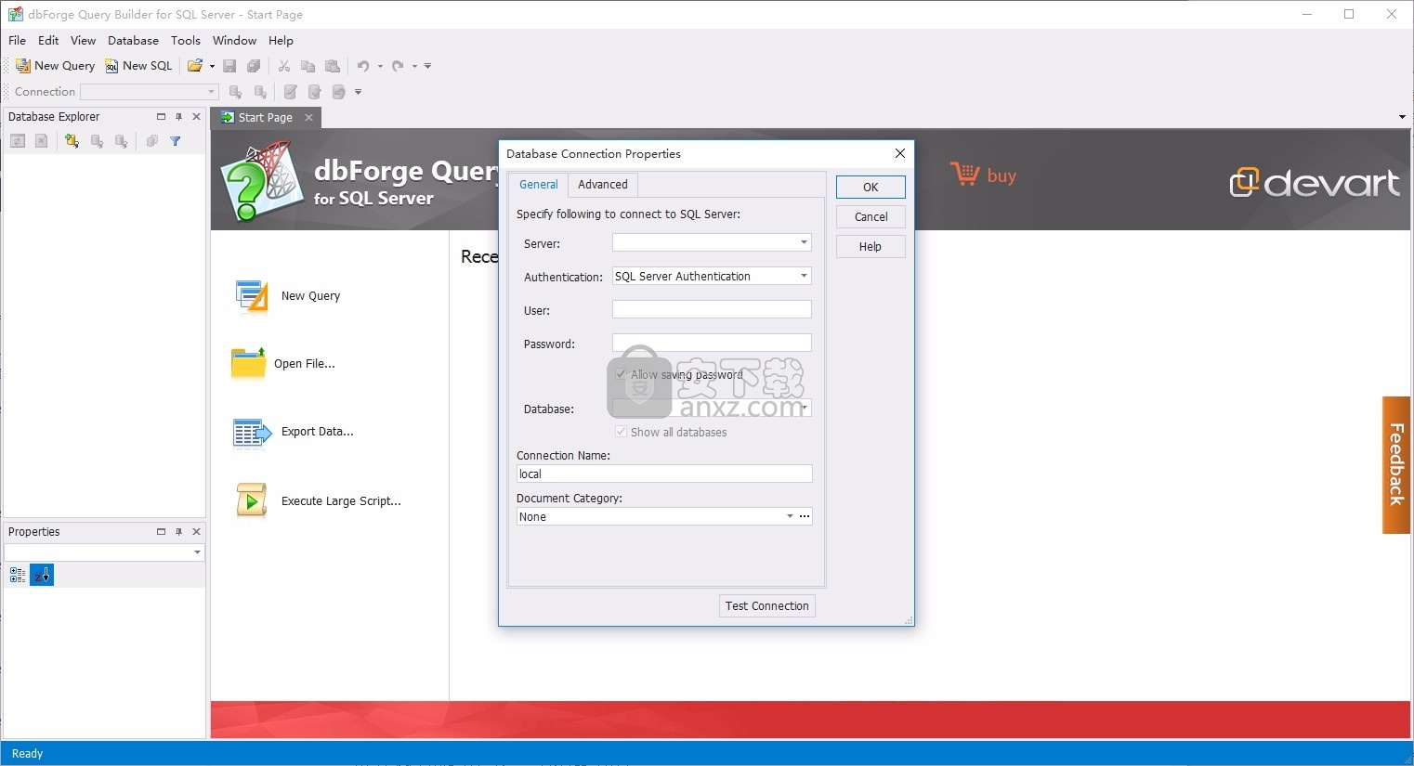Open the Authentication dropdown
The image size is (1414, 766).
point(804,276)
